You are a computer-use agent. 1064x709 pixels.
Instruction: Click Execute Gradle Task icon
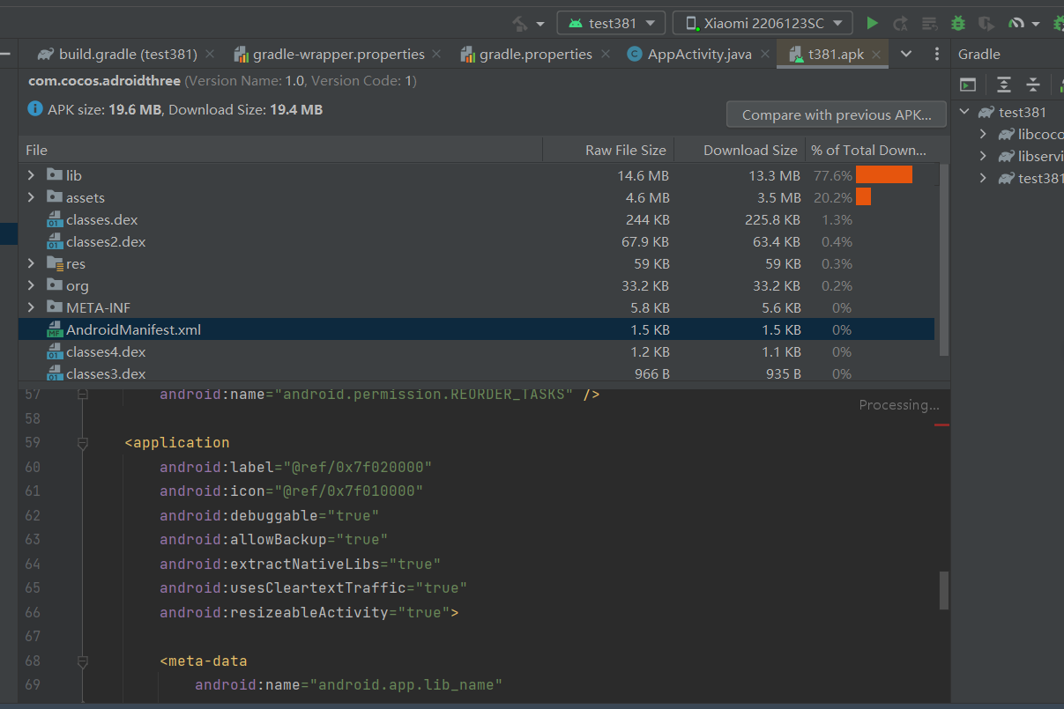tap(968, 85)
